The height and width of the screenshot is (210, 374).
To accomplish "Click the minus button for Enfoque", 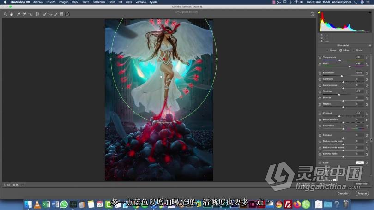I will tap(320, 135).
